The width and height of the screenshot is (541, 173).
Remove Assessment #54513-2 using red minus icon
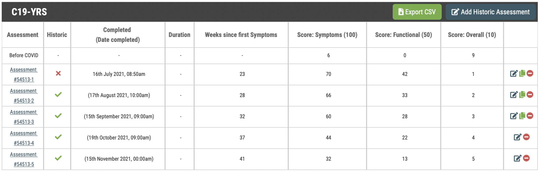(530, 95)
